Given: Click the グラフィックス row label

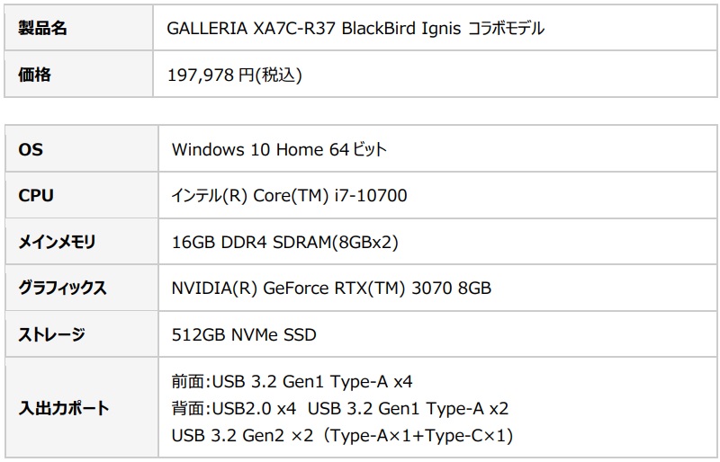Looking at the screenshot, I should 62,289.
